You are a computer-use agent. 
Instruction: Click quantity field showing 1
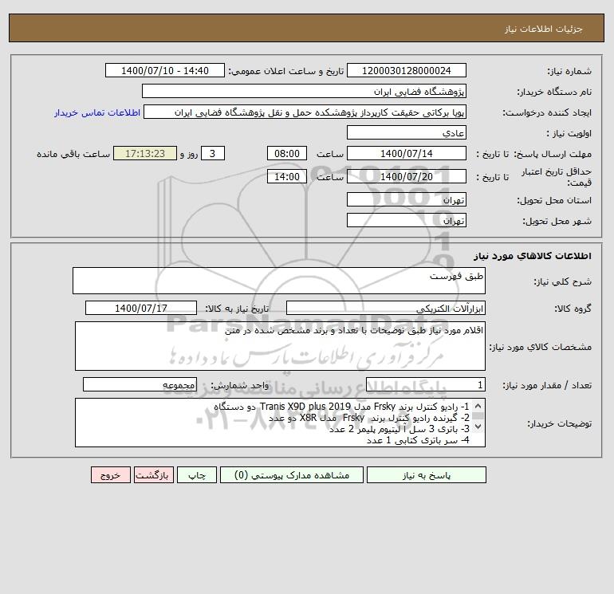[x=426, y=384]
